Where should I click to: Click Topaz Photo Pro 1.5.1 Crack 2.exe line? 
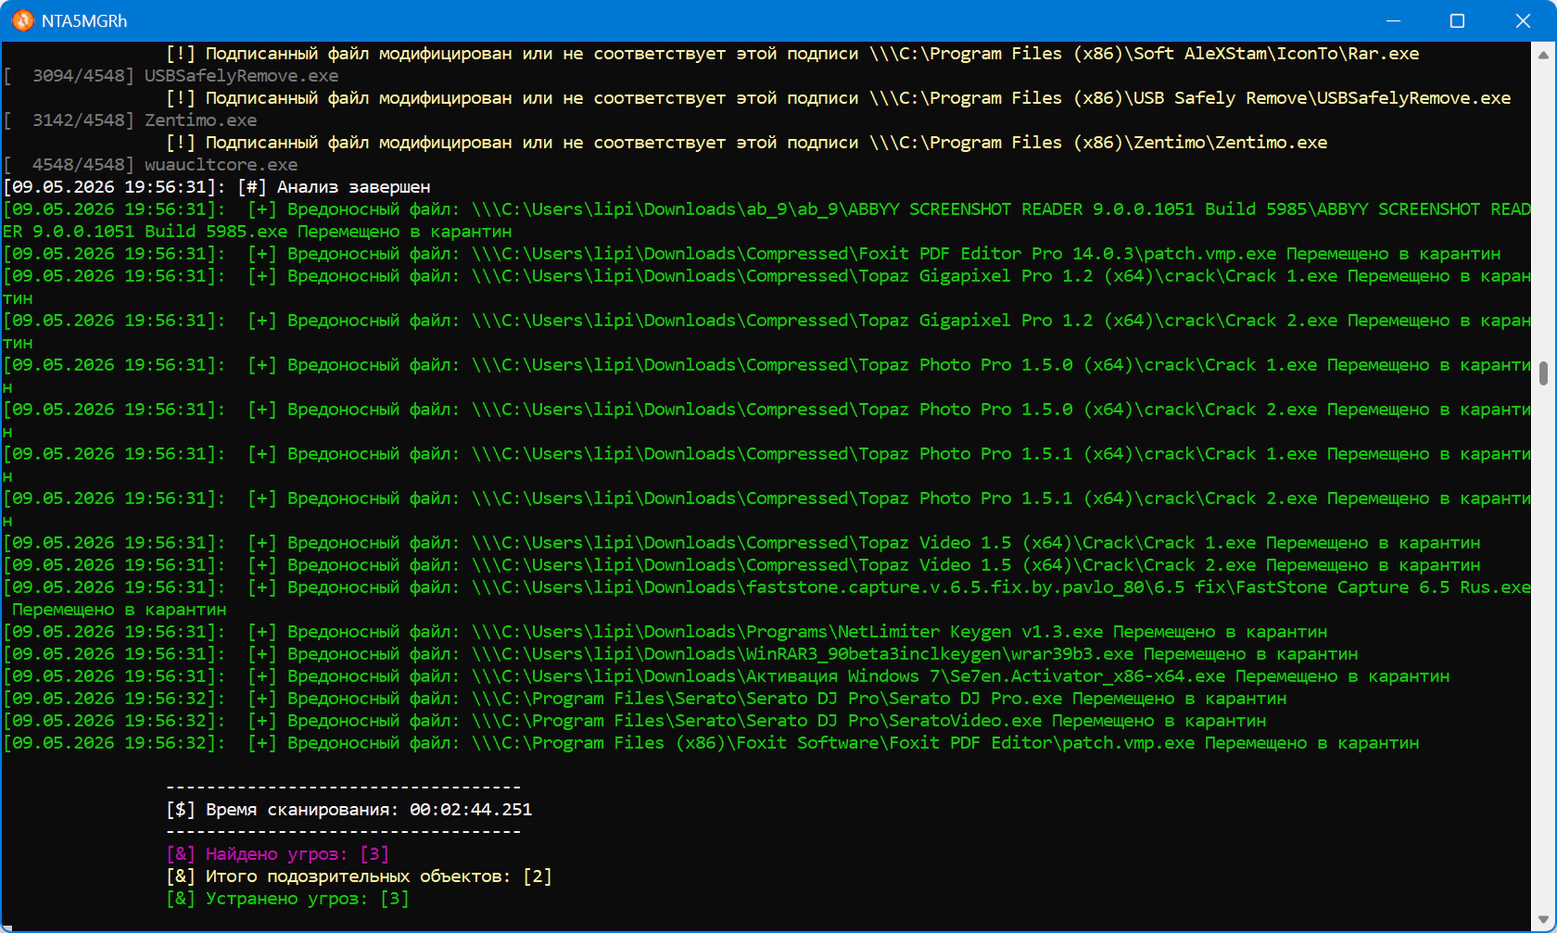click(767, 510)
